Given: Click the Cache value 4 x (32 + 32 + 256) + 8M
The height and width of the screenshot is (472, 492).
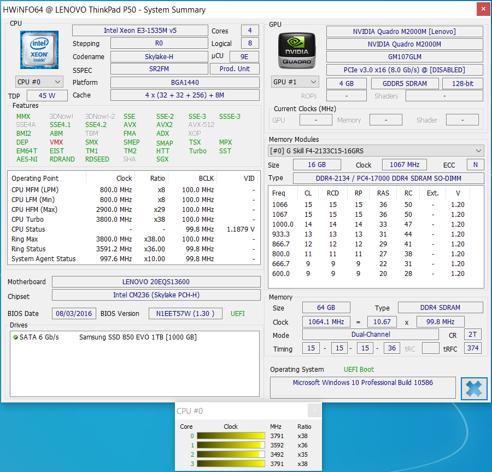Looking at the screenshot, I should 185,95.
